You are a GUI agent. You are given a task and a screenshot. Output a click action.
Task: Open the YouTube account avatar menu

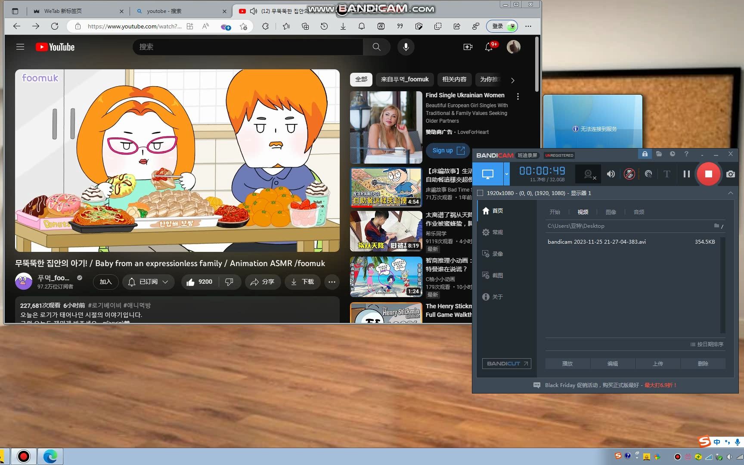[x=513, y=47]
